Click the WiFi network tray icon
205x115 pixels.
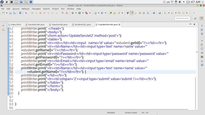(x=172, y=2)
